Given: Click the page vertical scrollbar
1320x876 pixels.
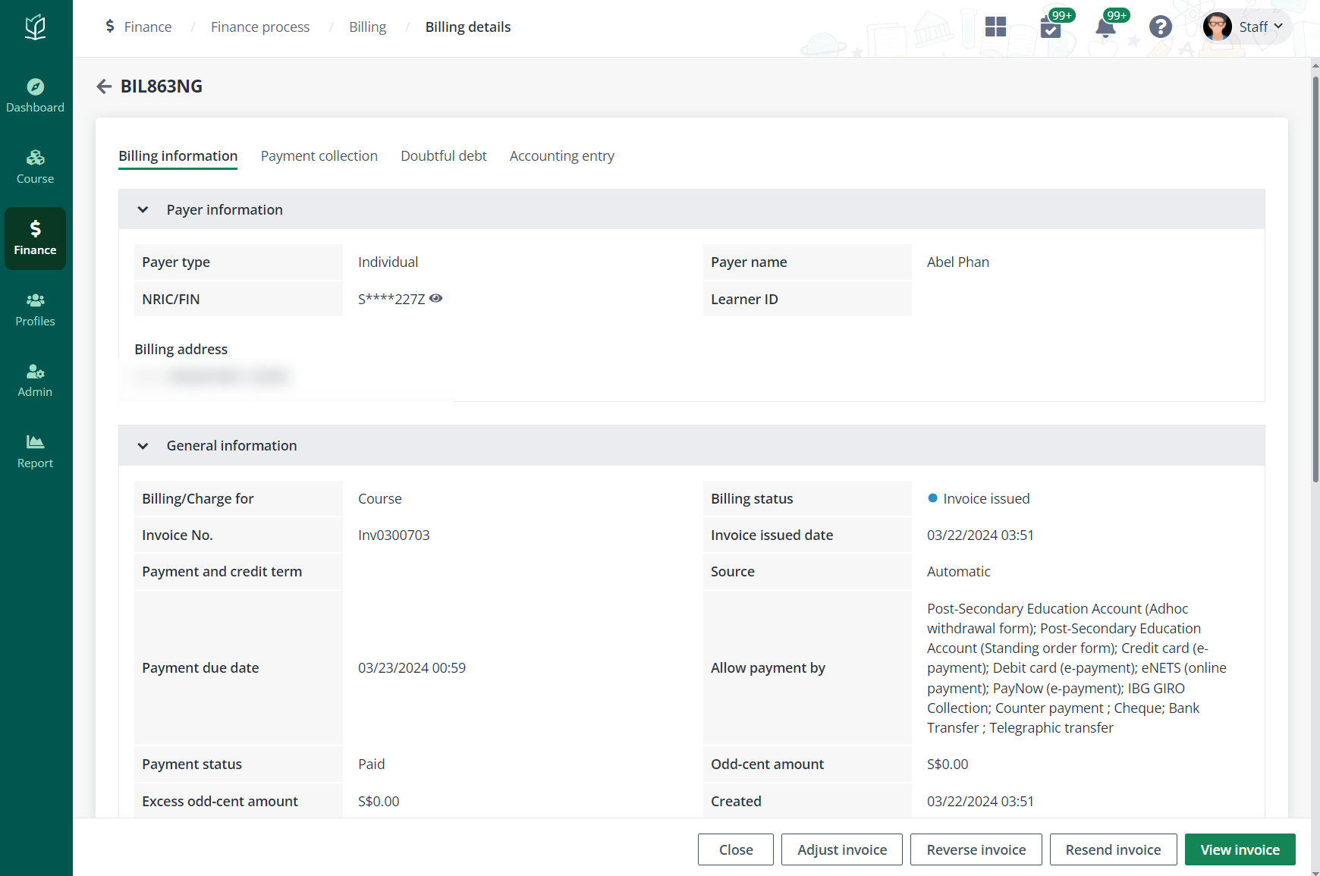Looking at the screenshot, I should pyautogui.click(x=1315, y=279).
